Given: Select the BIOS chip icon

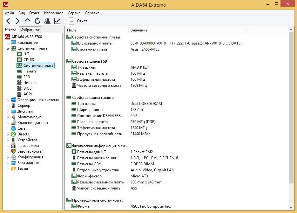Looking at the screenshot, I should point(19,88).
